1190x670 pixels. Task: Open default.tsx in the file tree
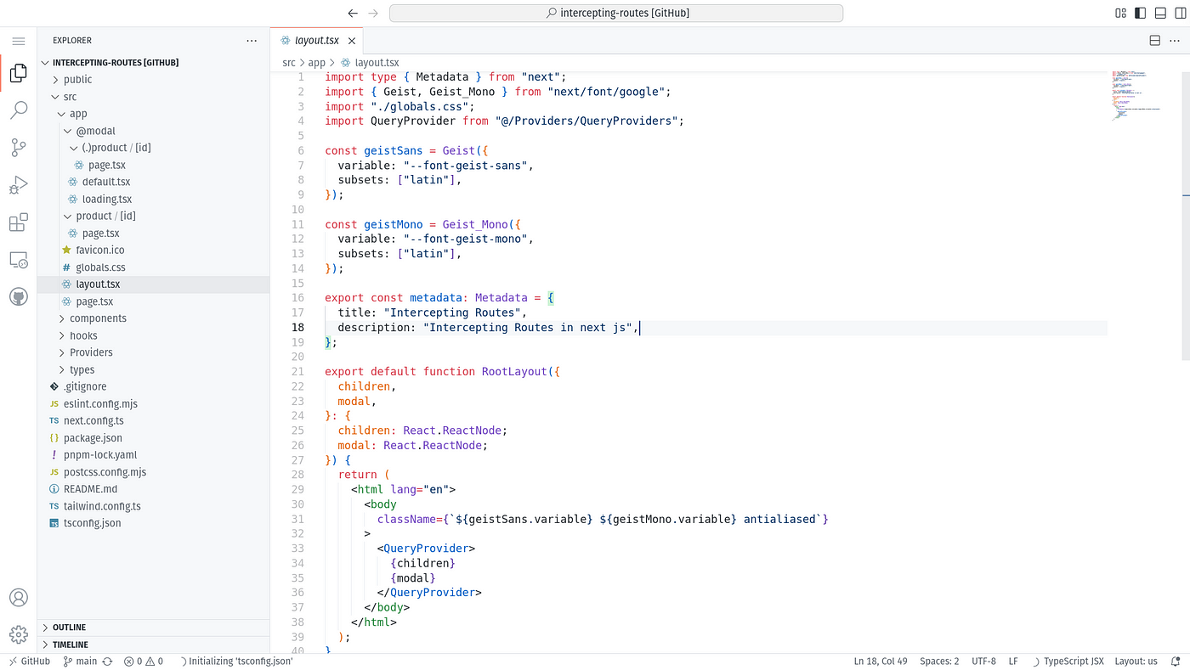(x=154, y=182)
